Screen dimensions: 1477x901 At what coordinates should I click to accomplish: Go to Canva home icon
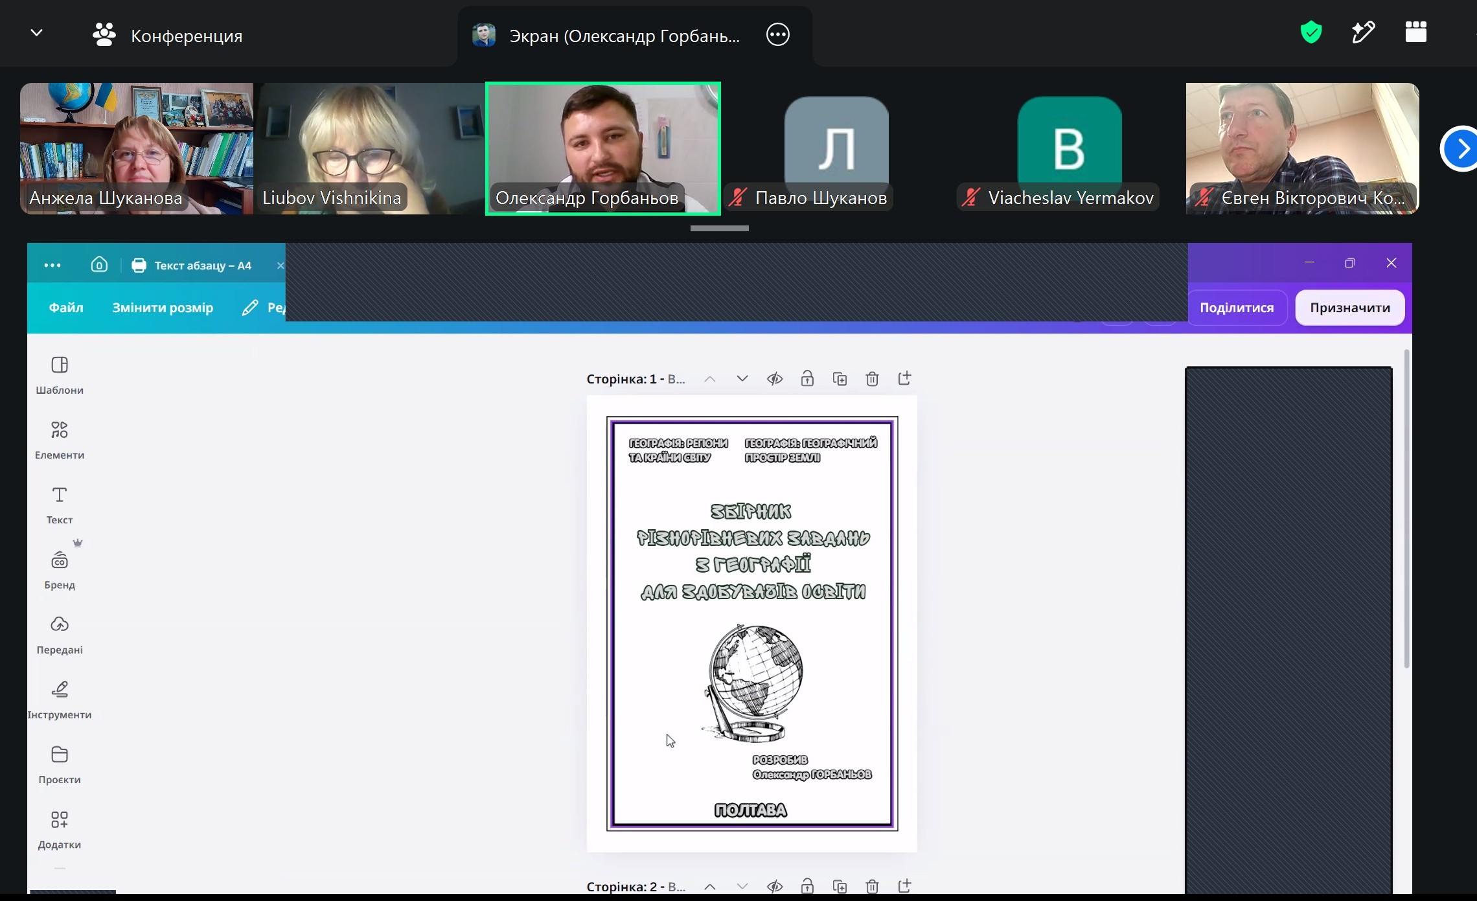pos(99,264)
